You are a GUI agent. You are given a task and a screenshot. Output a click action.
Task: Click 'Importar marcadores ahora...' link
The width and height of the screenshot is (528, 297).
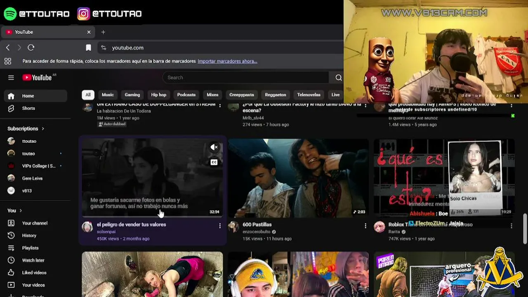click(227, 61)
